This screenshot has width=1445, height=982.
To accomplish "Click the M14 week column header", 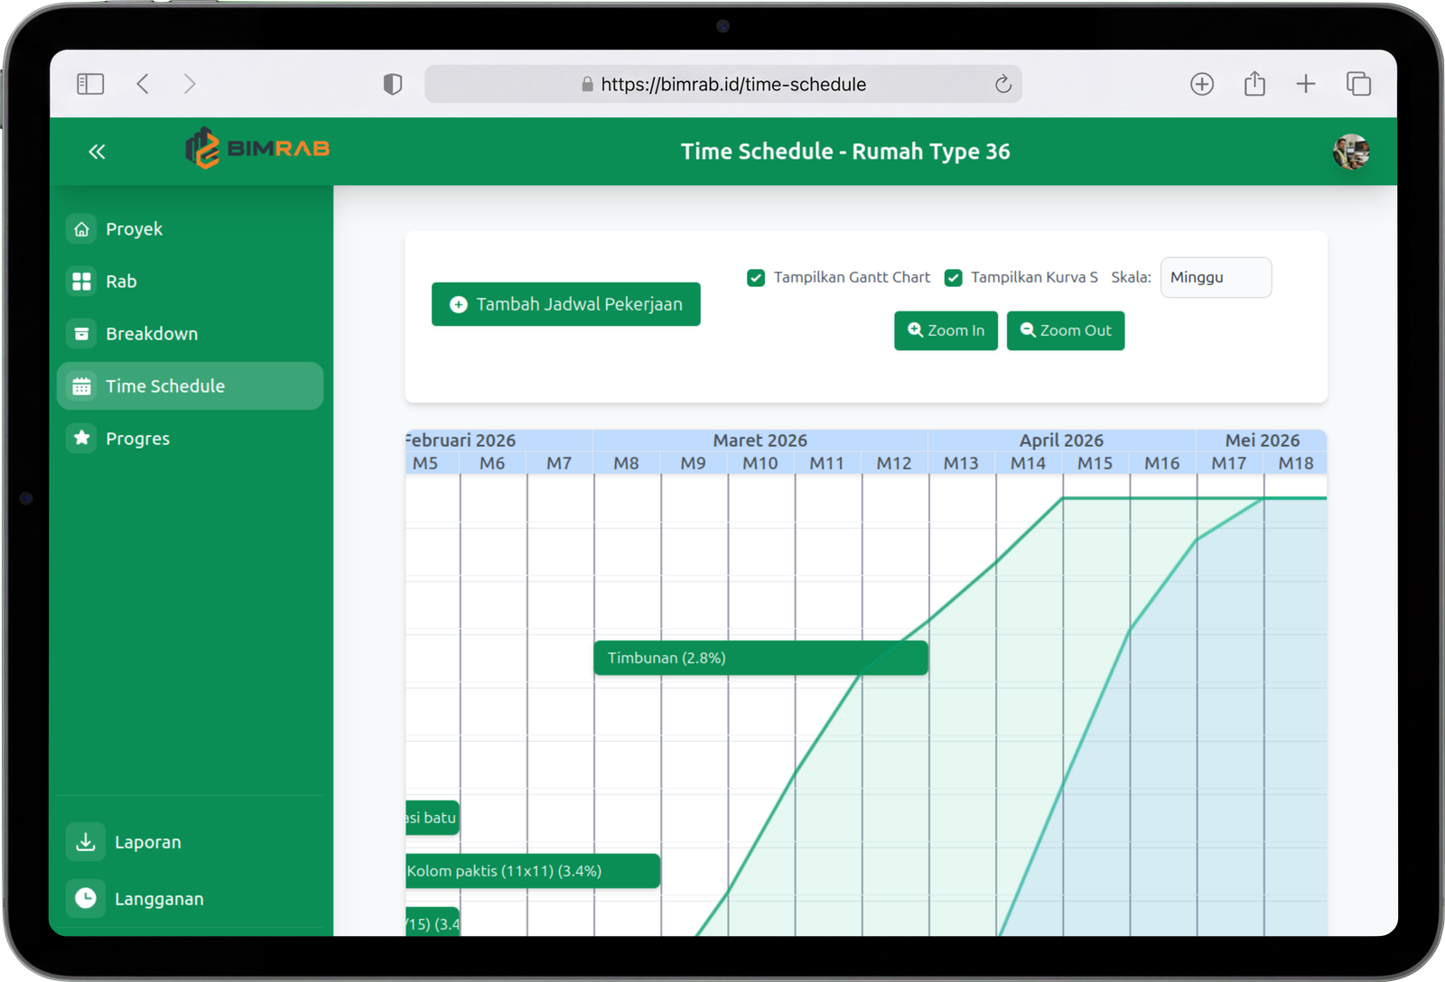I will tap(1029, 463).
